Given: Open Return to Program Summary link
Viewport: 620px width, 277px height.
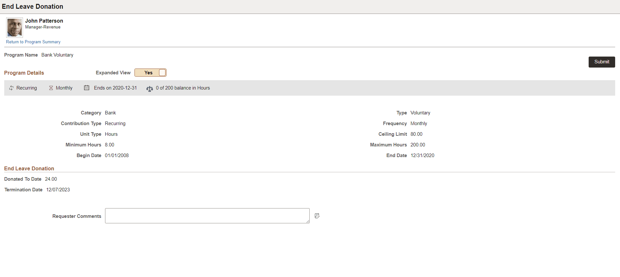Looking at the screenshot, I should (33, 42).
